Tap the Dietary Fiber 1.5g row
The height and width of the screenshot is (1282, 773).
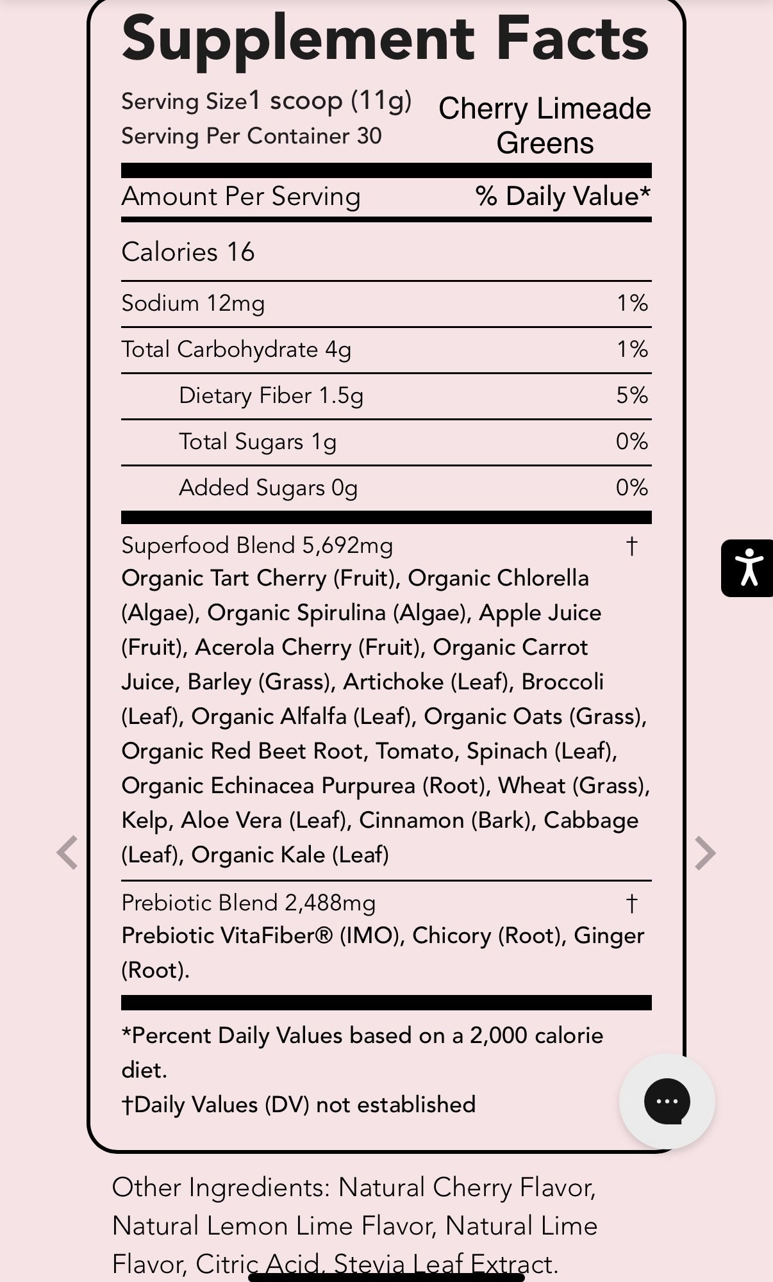[386, 395]
